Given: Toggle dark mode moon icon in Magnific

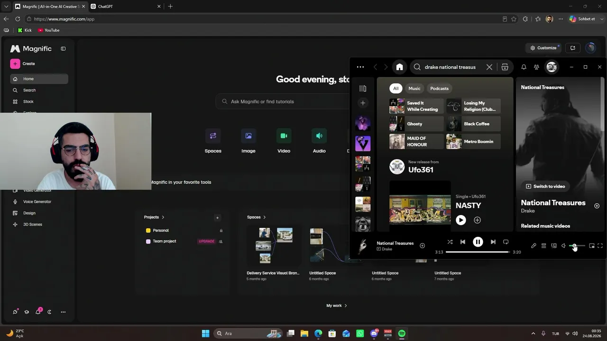Looking at the screenshot, I should 49,312.
